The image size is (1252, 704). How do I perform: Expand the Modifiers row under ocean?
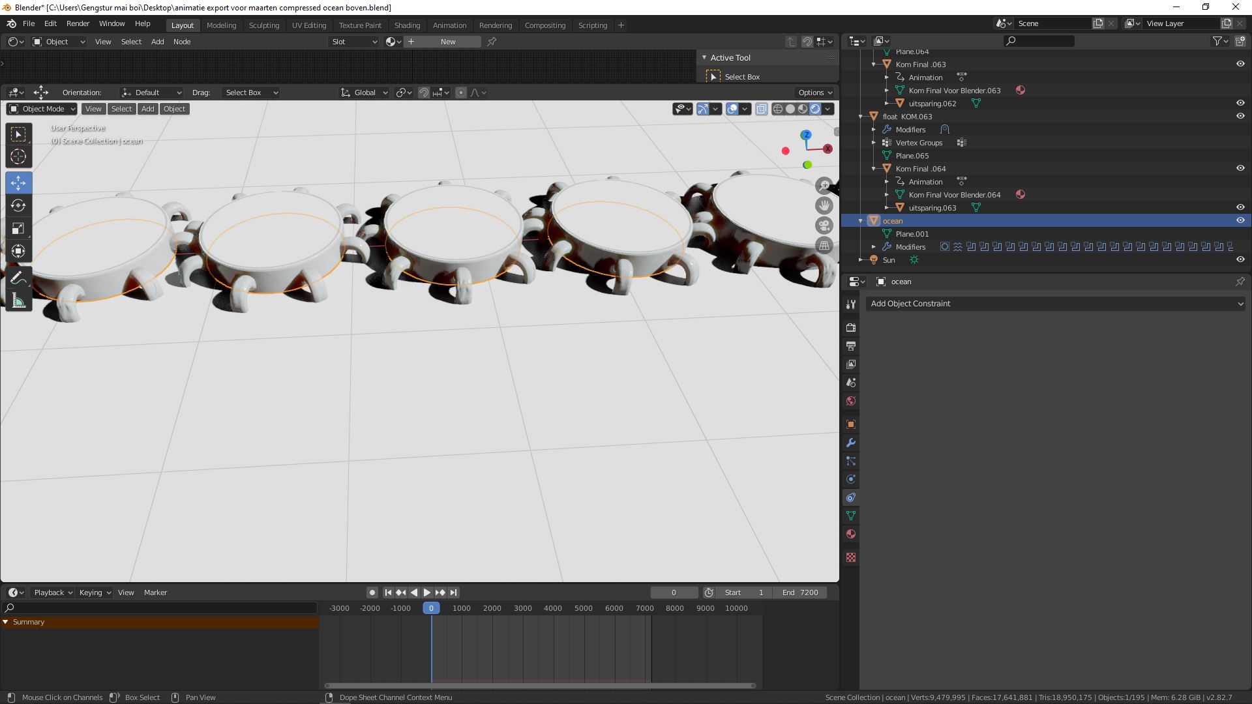pos(874,247)
